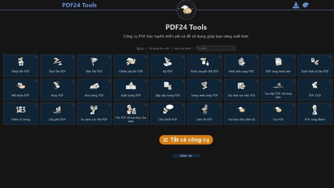
Task: Click the download icon in the header
Action: (296, 5)
